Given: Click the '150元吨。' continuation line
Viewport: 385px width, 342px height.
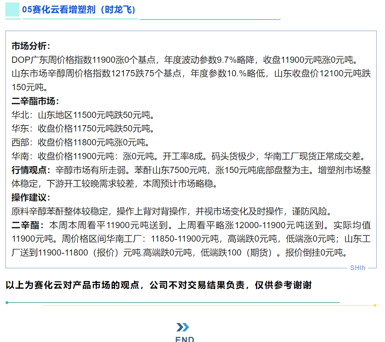Looking at the screenshot, I should 30,87.
